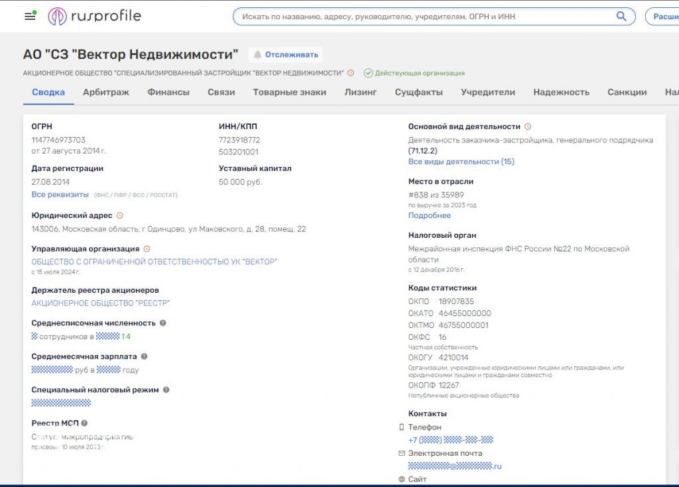This screenshot has height=487, width=679.
Task: Click help icon beside Реестр МСП
Action: point(84,423)
